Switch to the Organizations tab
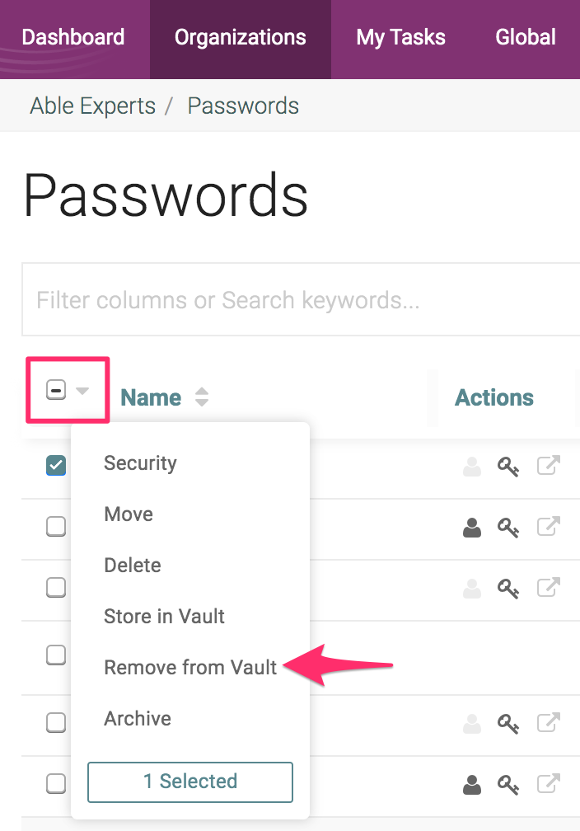Screen dimensions: 580x831 click(240, 36)
